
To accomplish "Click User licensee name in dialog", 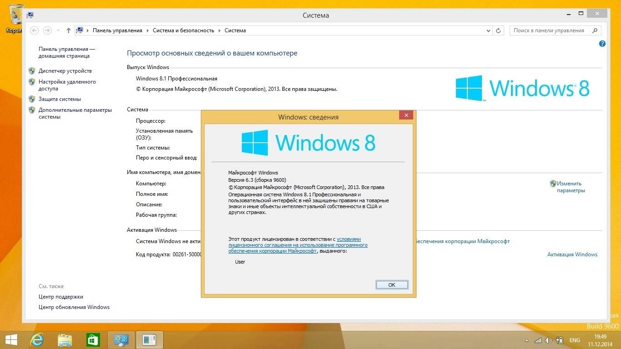I will pyautogui.click(x=240, y=262).
